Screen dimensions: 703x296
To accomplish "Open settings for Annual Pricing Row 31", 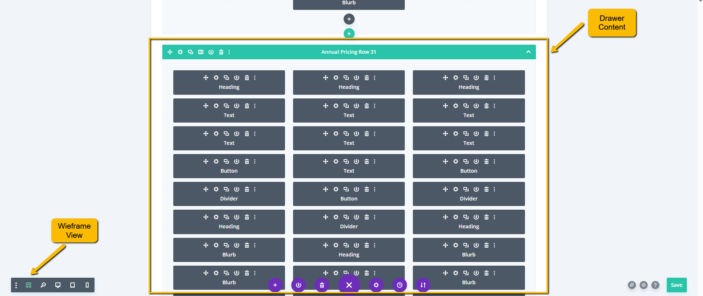I will [180, 52].
